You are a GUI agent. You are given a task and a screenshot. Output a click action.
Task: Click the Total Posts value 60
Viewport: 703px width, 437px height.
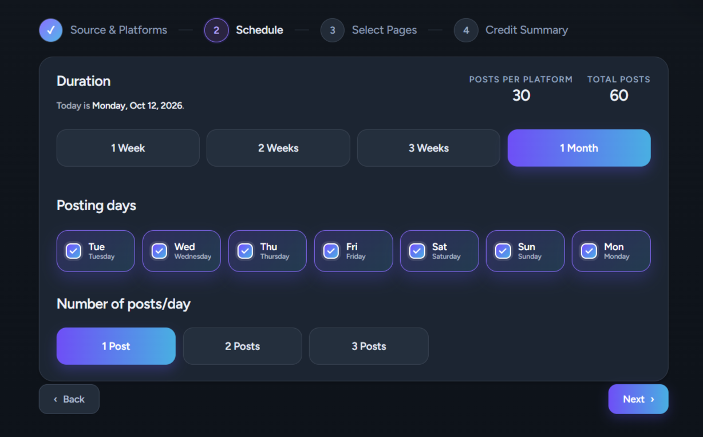point(619,95)
